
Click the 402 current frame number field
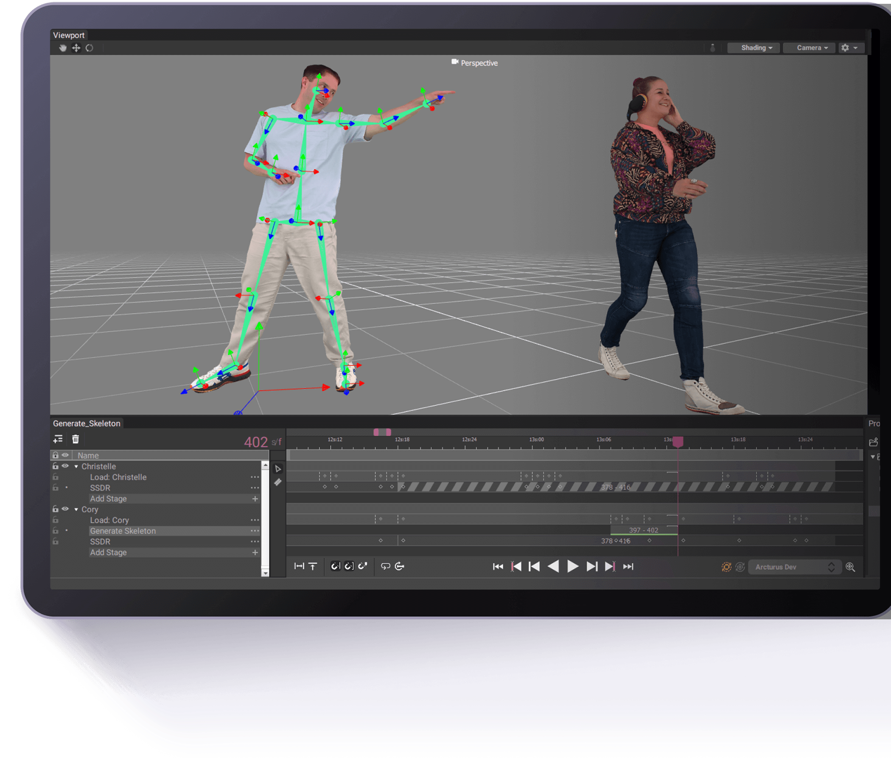click(x=256, y=442)
